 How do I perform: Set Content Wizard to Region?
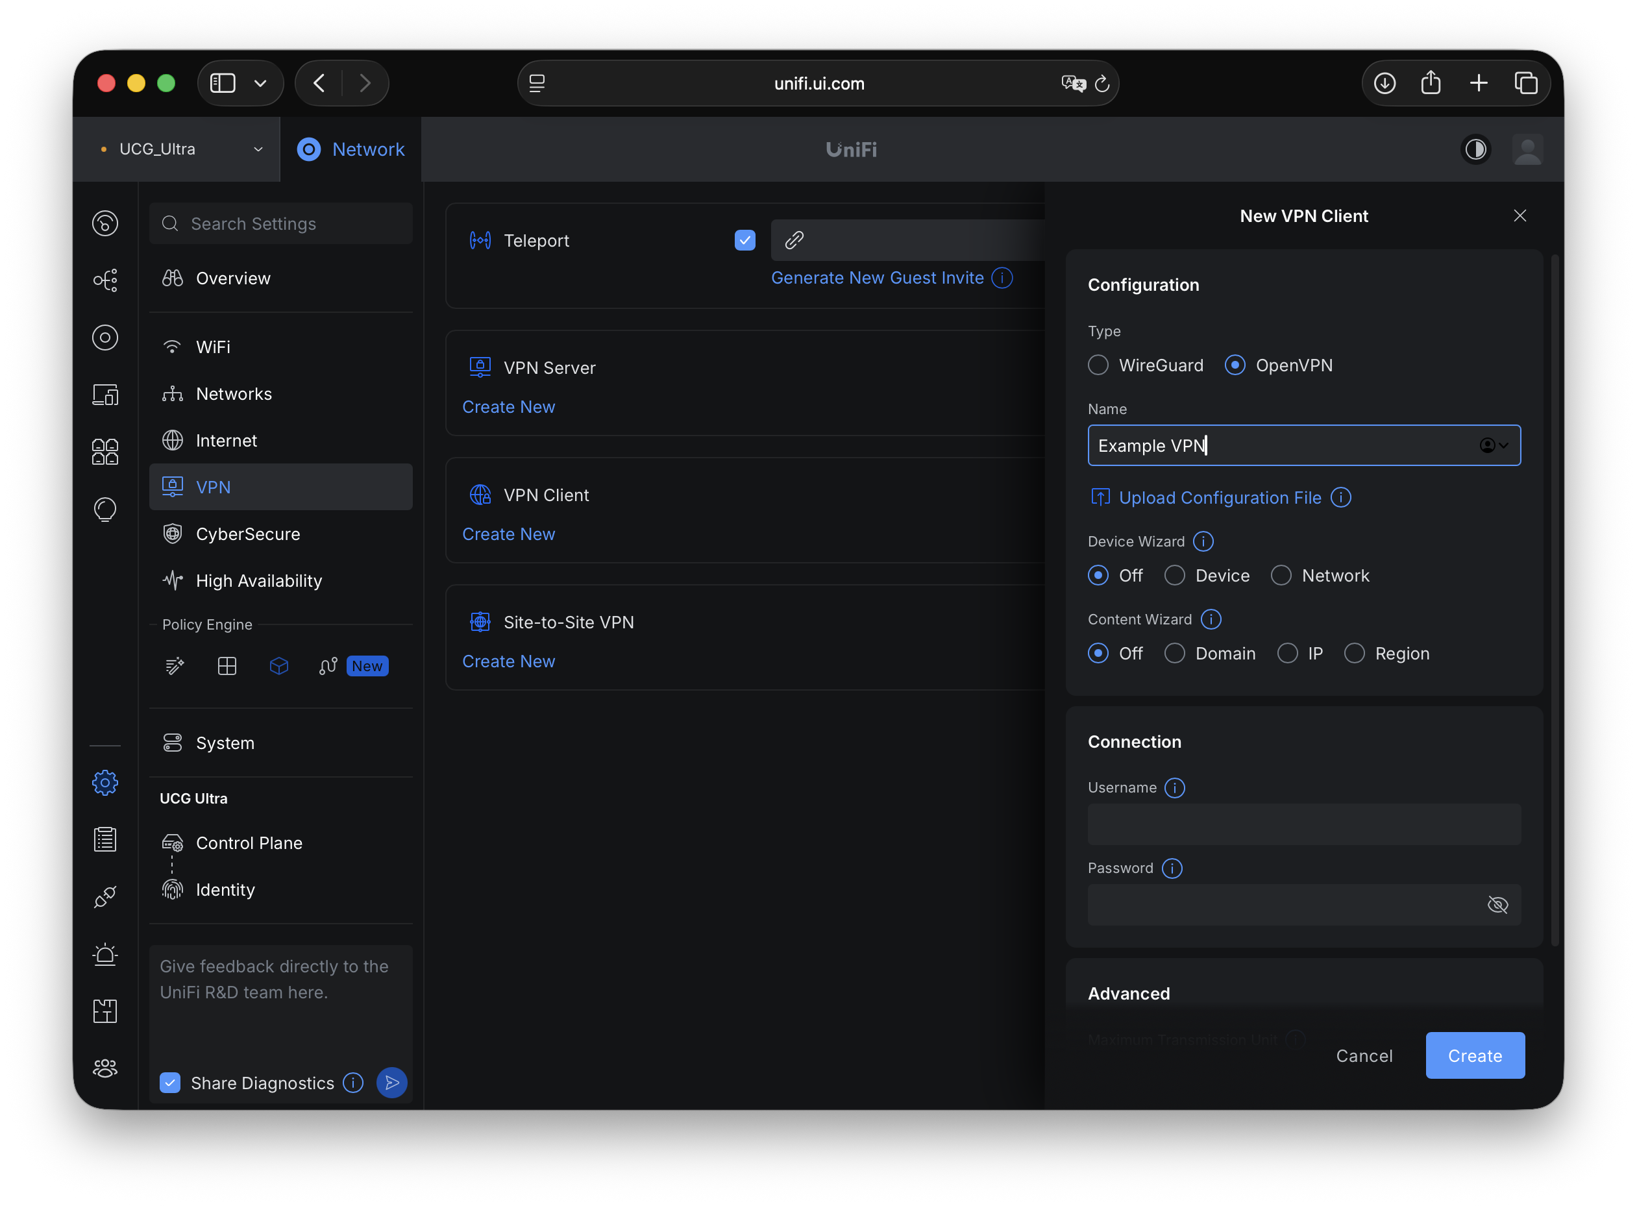1355,654
